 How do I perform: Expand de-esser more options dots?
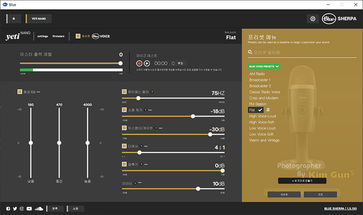(146, 146)
